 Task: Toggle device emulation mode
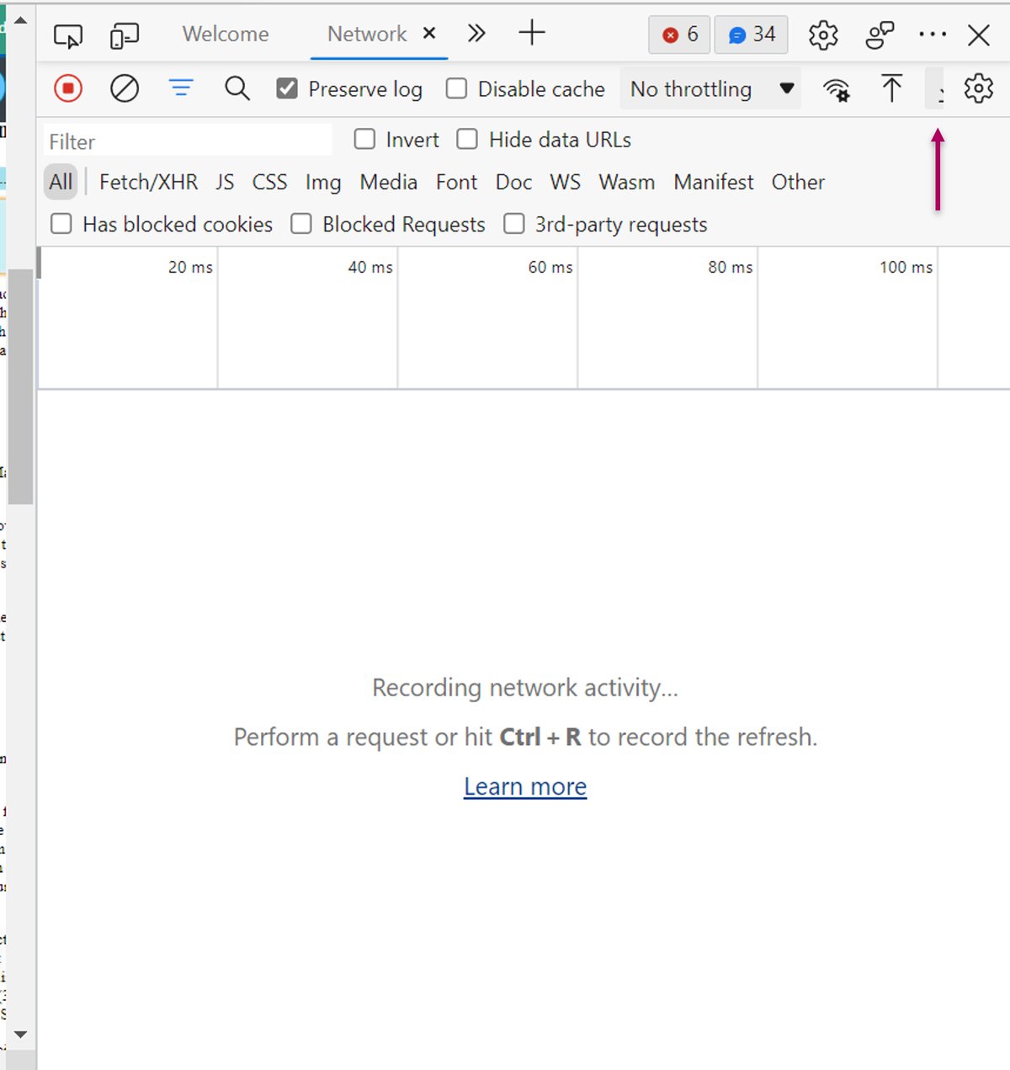pyautogui.click(x=125, y=35)
